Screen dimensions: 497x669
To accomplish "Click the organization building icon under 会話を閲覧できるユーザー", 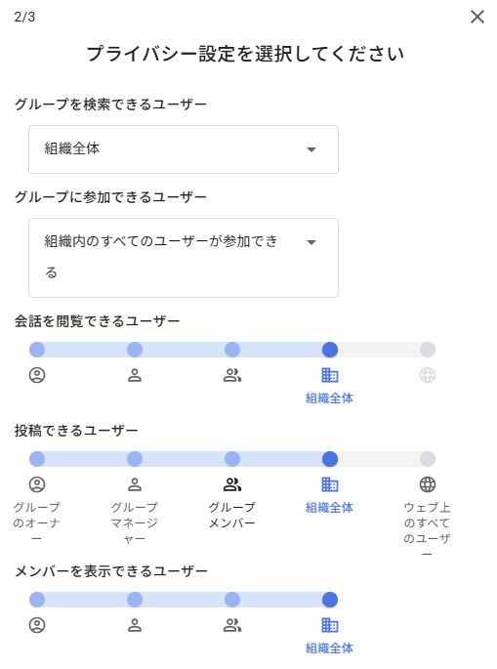I will (x=330, y=375).
